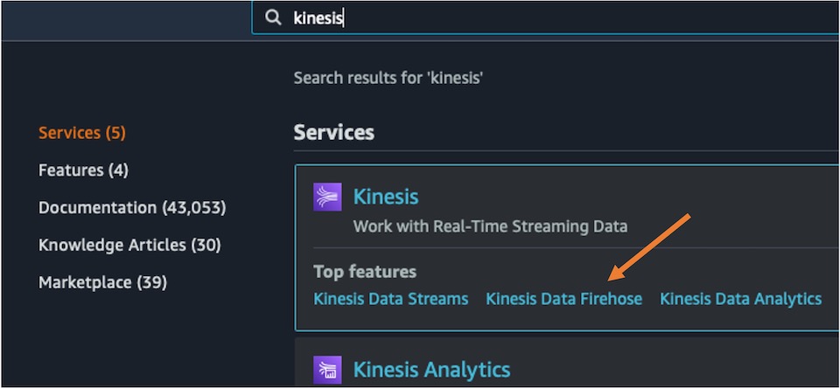840x388 pixels.
Task: Switch to Features (4) results
Action: tap(84, 170)
